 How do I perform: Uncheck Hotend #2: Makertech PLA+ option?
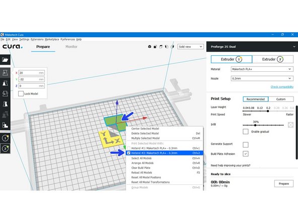[165, 153]
